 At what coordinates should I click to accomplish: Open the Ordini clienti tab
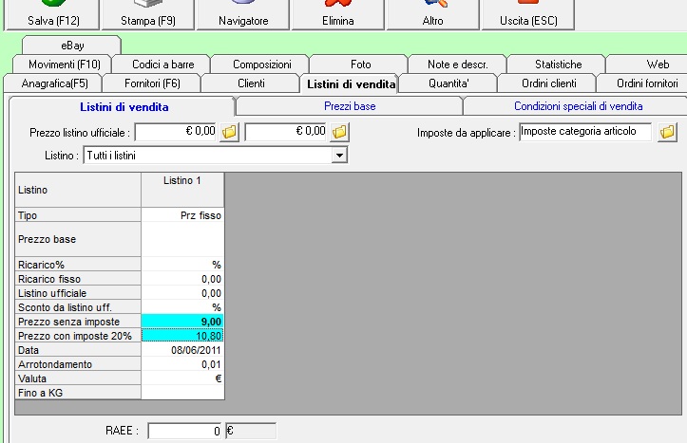548,83
